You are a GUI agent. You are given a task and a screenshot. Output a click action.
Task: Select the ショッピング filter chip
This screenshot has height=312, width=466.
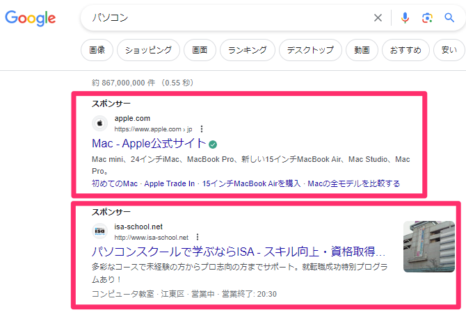pos(148,50)
